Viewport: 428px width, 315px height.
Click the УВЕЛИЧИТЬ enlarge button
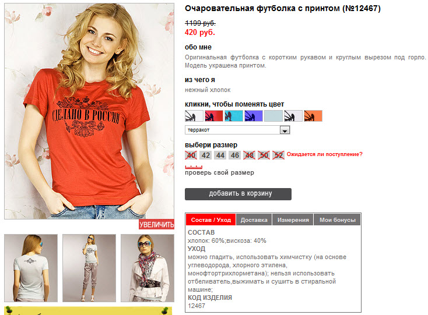pos(157,225)
